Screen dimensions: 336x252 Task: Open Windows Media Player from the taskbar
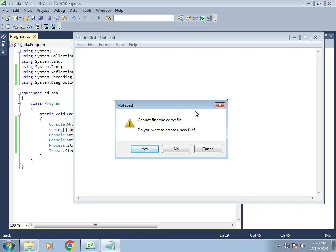(49, 245)
